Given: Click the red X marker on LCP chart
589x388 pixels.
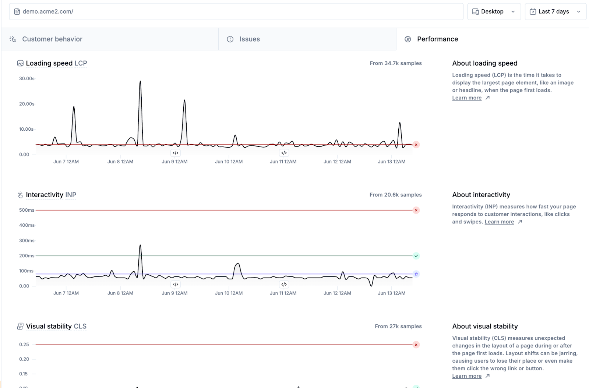Looking at the screenshot, I should pos(416,145).
